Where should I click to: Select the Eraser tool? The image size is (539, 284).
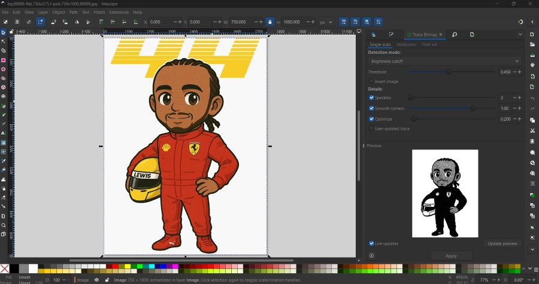(4, 197)
